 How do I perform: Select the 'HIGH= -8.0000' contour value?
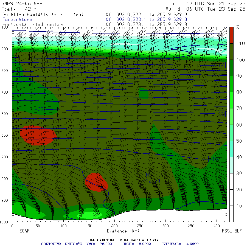pos(137,244)
